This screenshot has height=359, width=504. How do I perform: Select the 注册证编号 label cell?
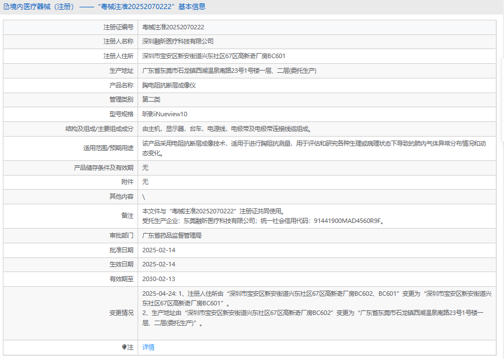pos(70,27)
